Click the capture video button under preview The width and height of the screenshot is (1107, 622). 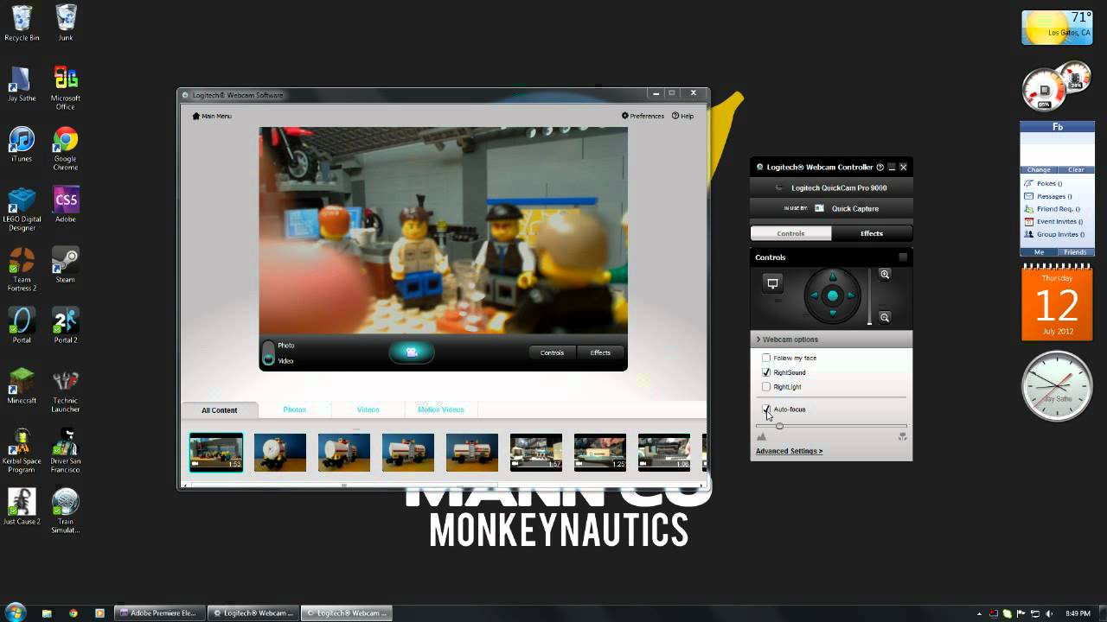pyautogui.click(x=412, y=352)
